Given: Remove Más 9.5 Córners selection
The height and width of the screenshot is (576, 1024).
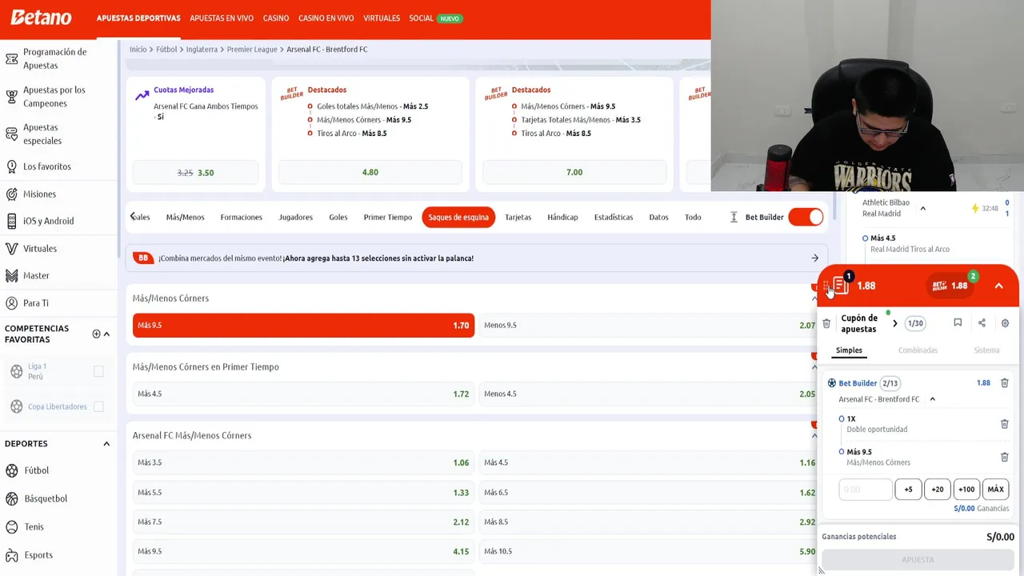Looking at the screenshot, I should [x=1005, y=457].
